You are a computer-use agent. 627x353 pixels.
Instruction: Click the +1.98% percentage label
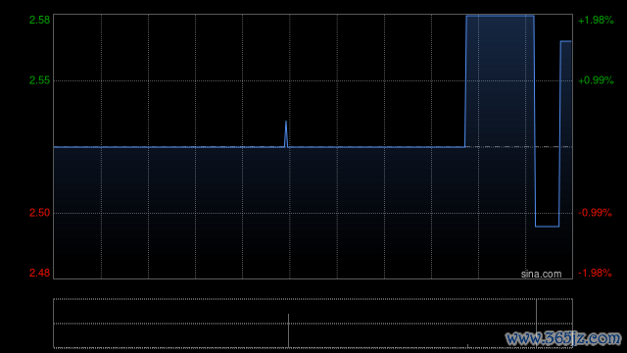pos(596,20)
